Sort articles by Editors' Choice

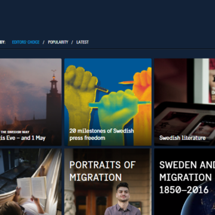26,42
